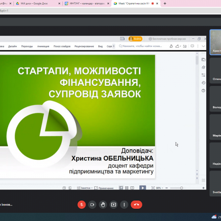Click fit slide to window icon
The height and width of the screenshot is (221, 221).
point(153,188)
